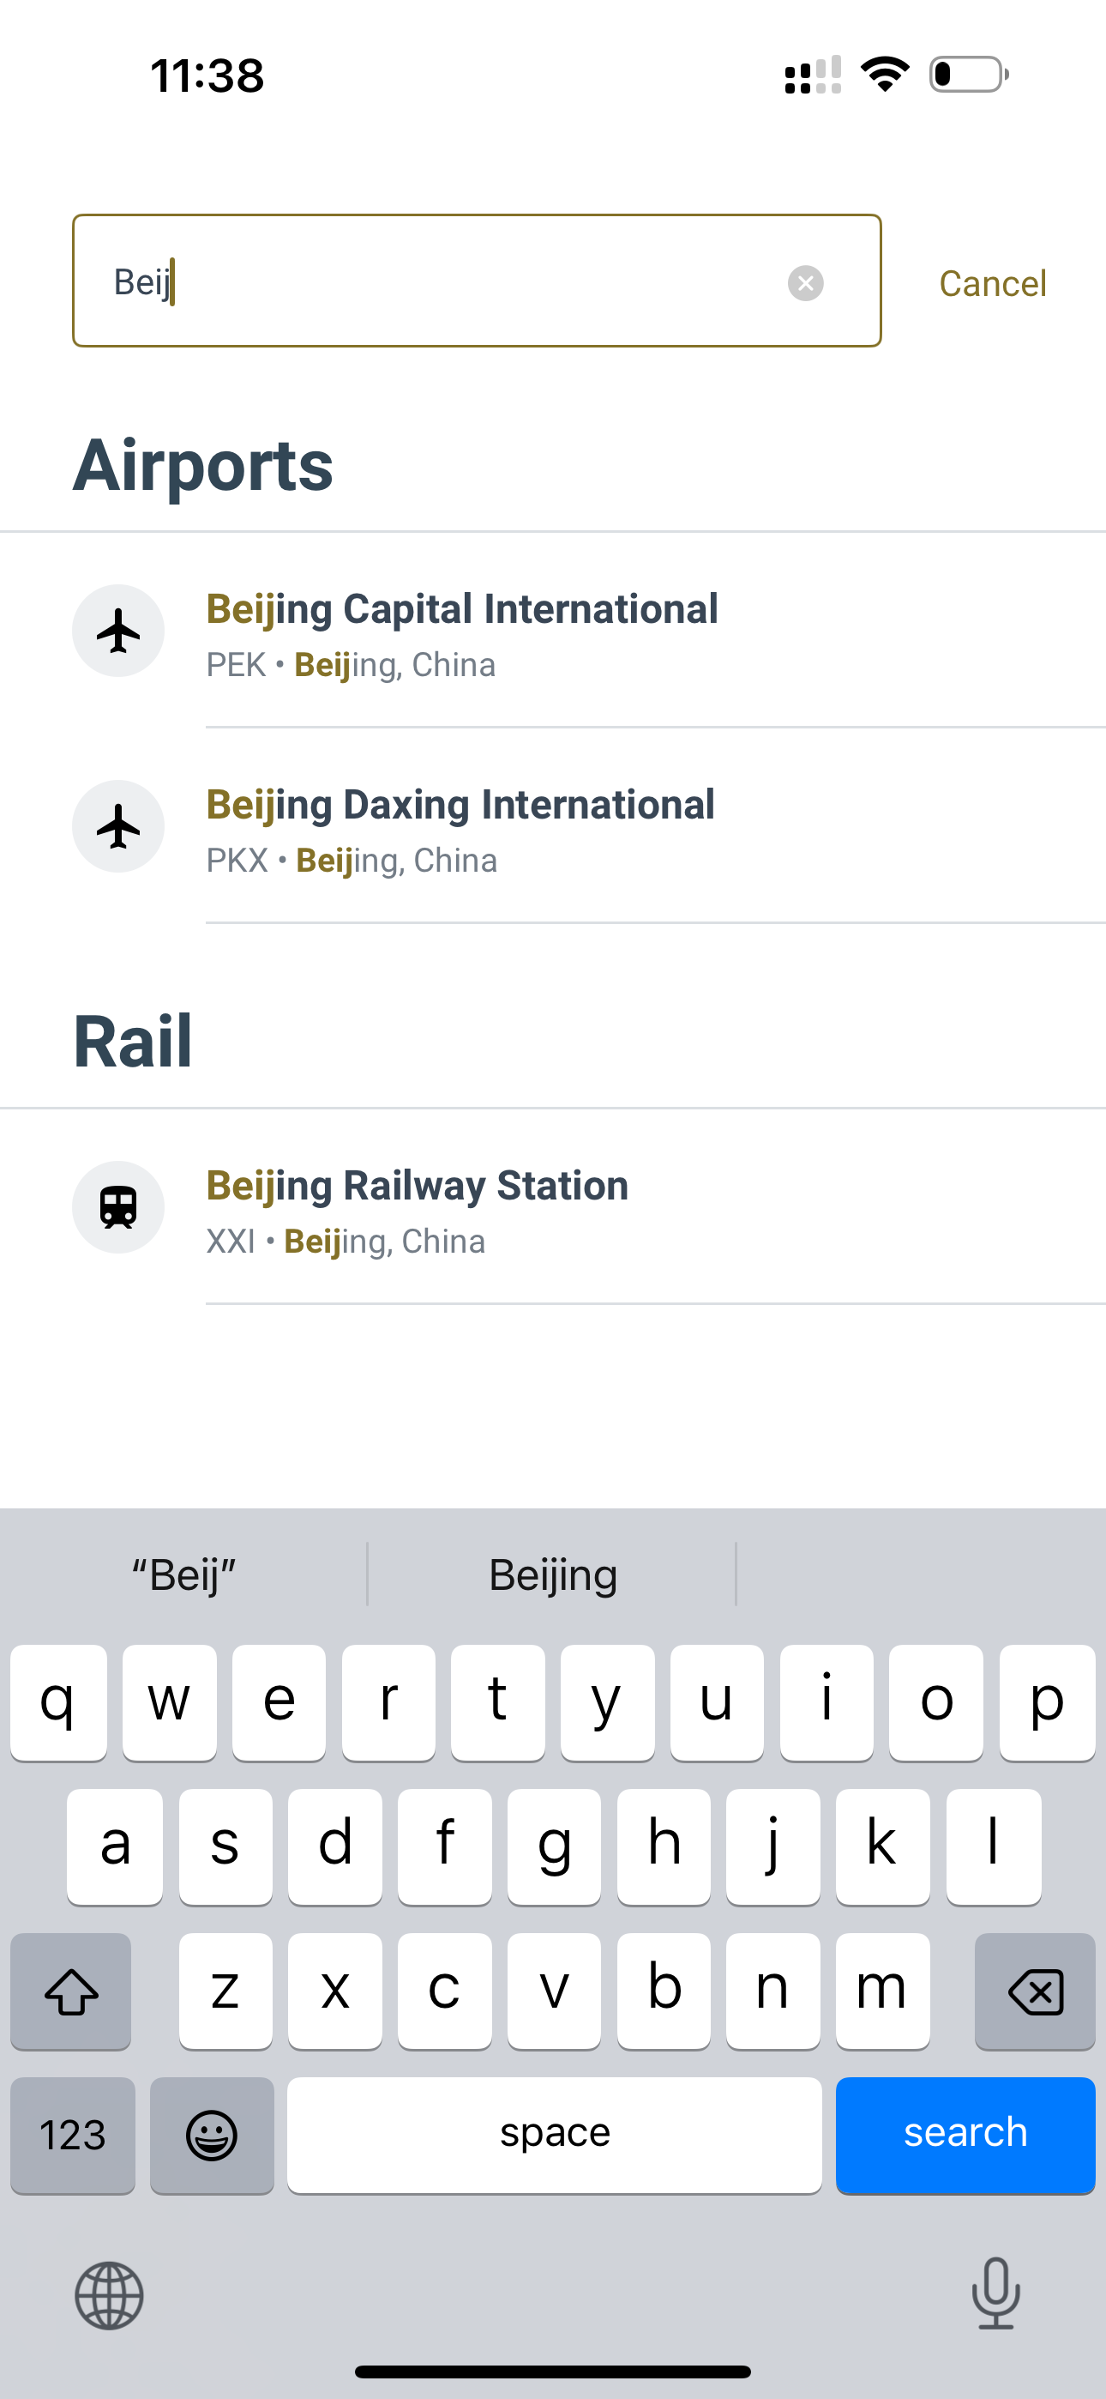1106x2399 pixels.
Task: Toggle the shift key
Action: pos(72,1991)
